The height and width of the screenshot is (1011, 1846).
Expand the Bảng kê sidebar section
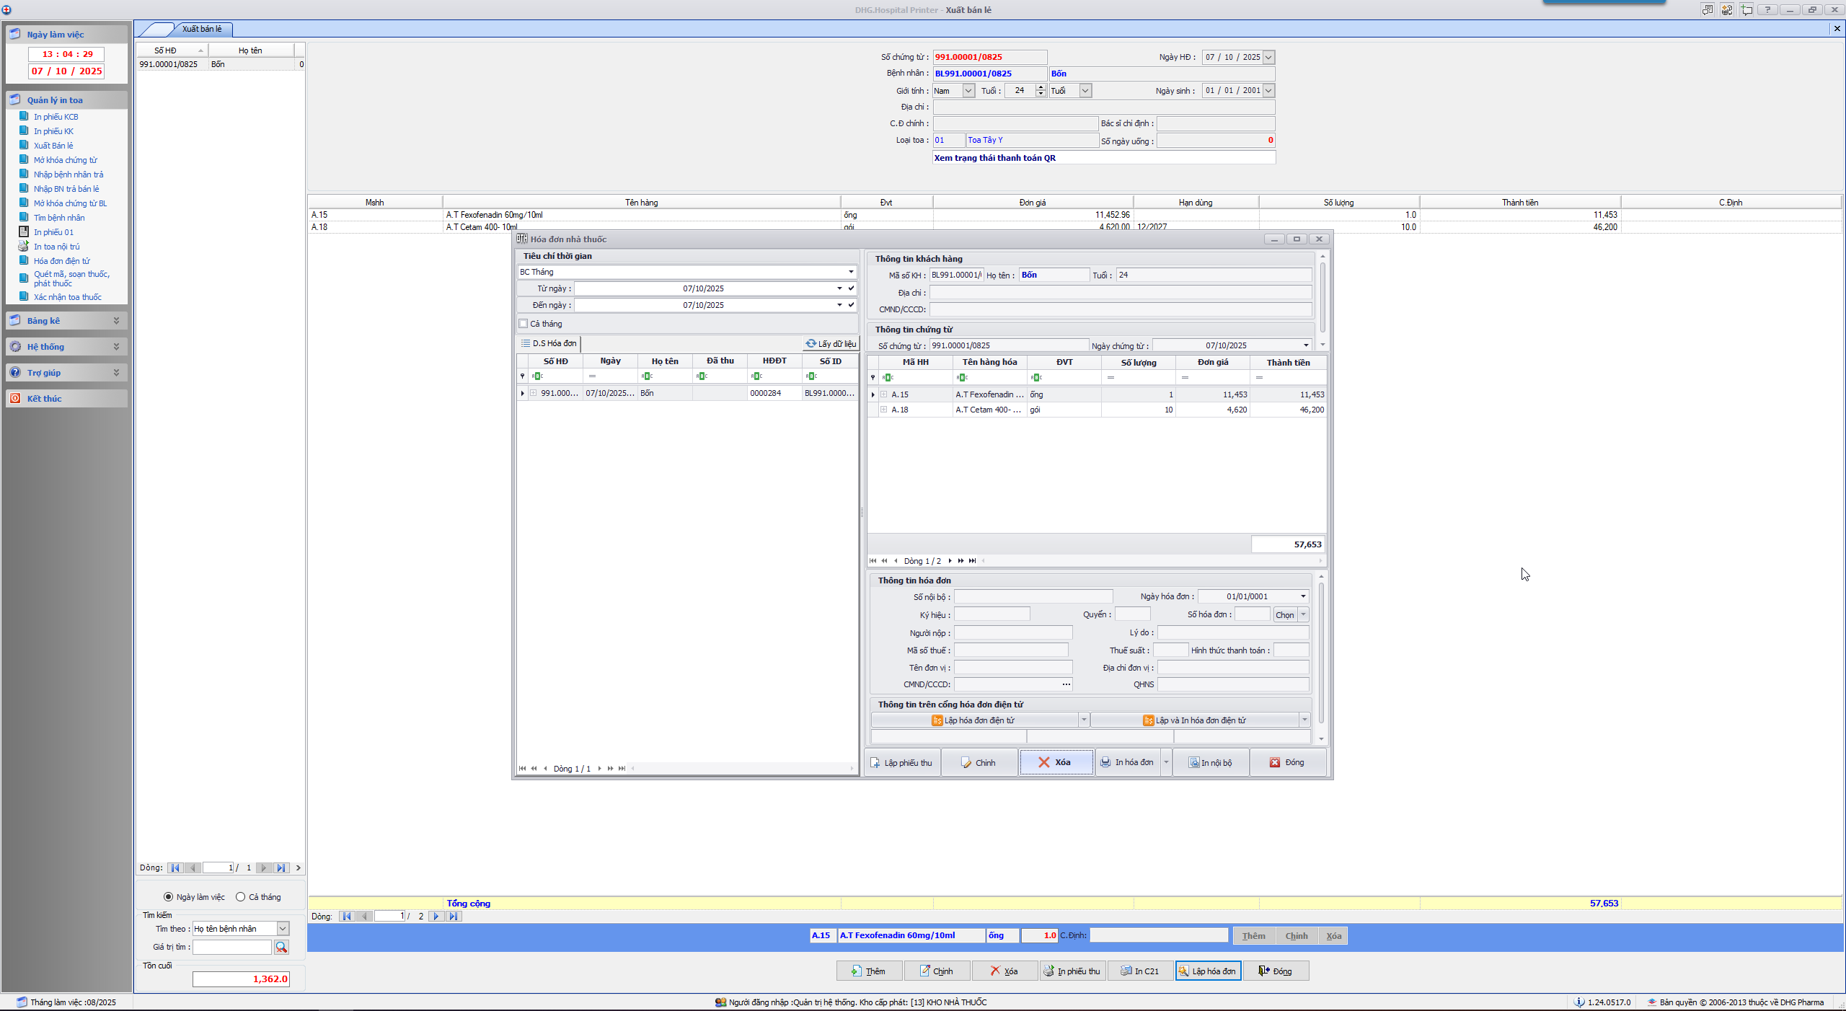point(116,320)
